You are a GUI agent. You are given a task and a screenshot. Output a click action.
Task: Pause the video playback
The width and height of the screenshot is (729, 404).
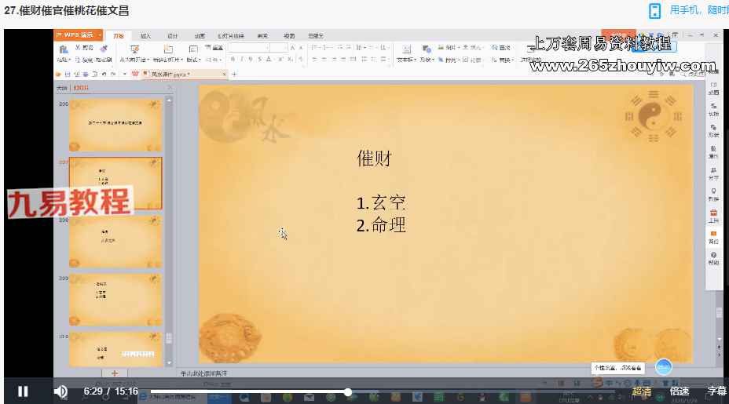click(x=23, y=391)
